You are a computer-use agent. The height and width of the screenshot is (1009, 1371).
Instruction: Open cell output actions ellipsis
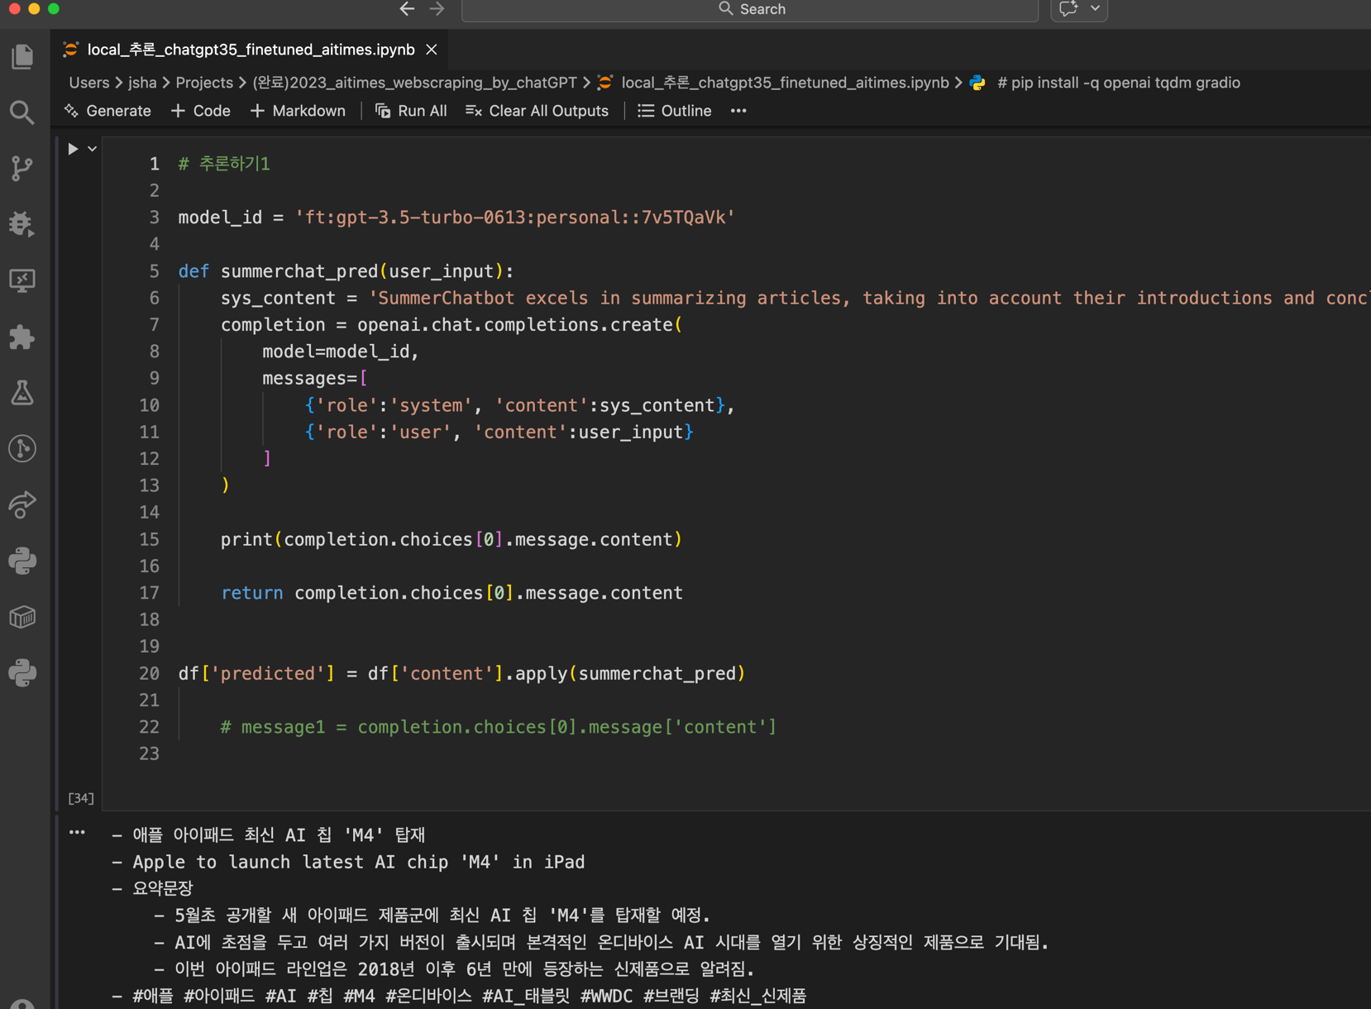coord(77,833)
